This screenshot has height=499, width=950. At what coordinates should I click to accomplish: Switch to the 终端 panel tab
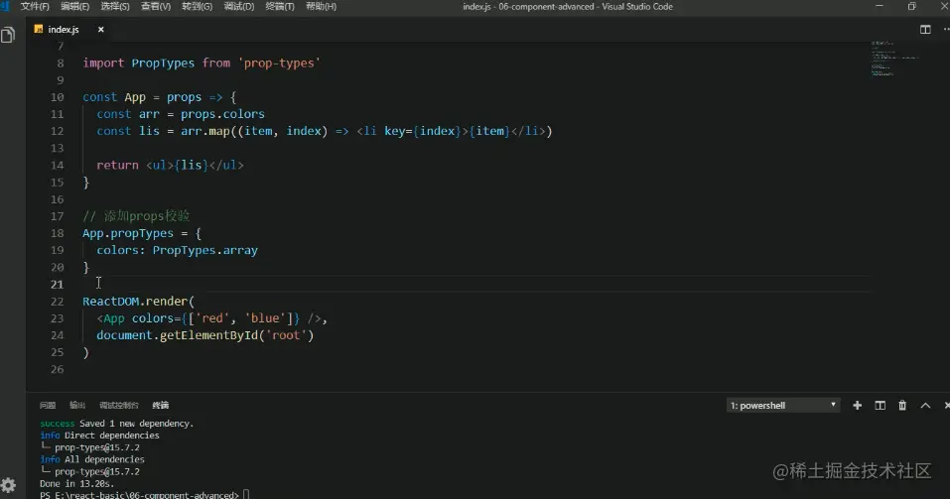(x=161, y=405)
